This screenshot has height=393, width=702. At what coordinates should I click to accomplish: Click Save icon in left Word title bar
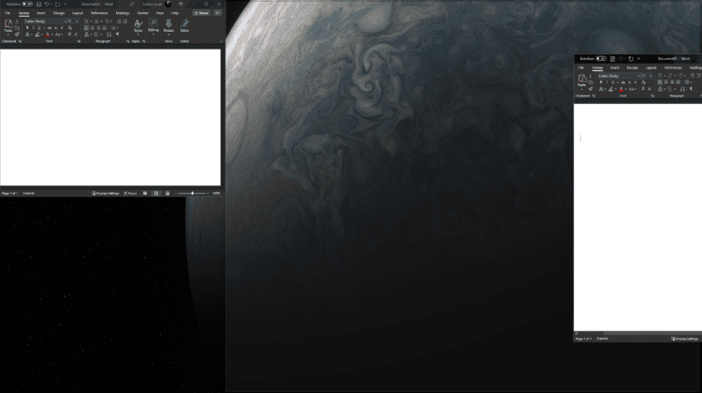tap(38, 4)
